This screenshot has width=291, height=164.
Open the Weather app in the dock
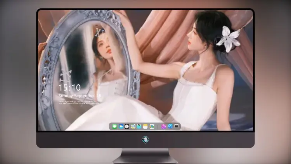[x=121, y=126]
